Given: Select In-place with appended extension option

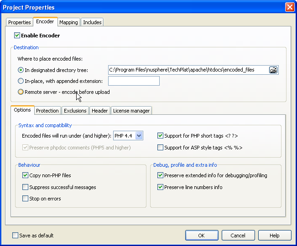Looking at the screenshot, I should coord(21,81).
